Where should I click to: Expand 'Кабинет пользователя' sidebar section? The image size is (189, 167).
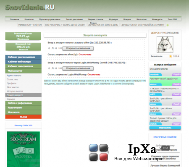24,66
